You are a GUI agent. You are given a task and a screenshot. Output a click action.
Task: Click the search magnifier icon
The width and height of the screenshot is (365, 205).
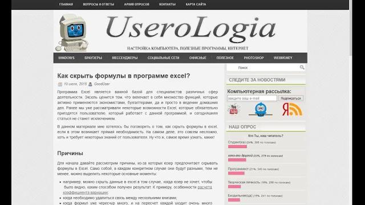pyautogui.click(x=302, y=67)
